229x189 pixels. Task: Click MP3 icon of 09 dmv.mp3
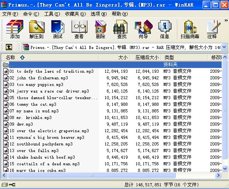point(6,124)
